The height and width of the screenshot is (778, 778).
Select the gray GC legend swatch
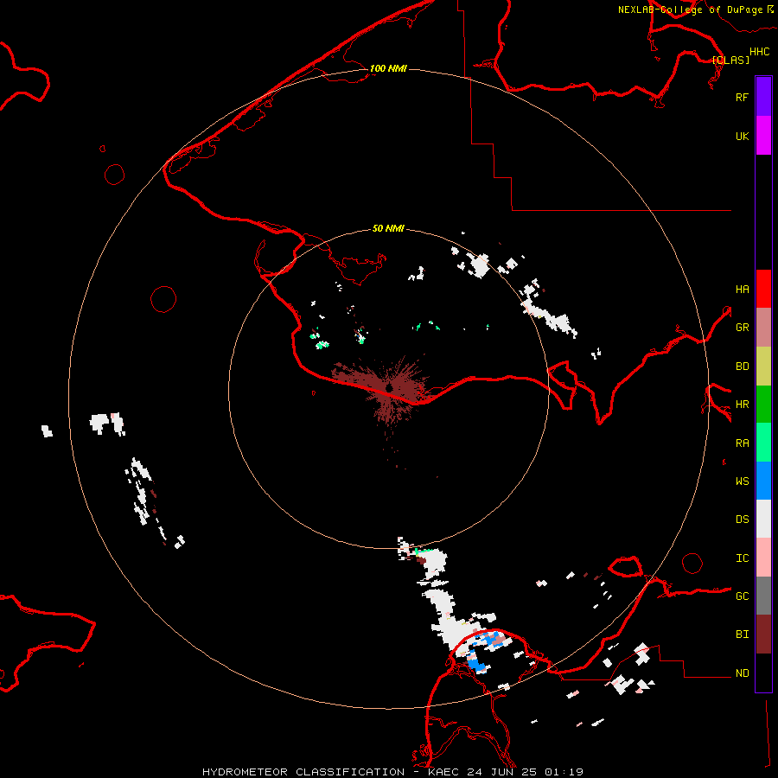click(763, 596)
